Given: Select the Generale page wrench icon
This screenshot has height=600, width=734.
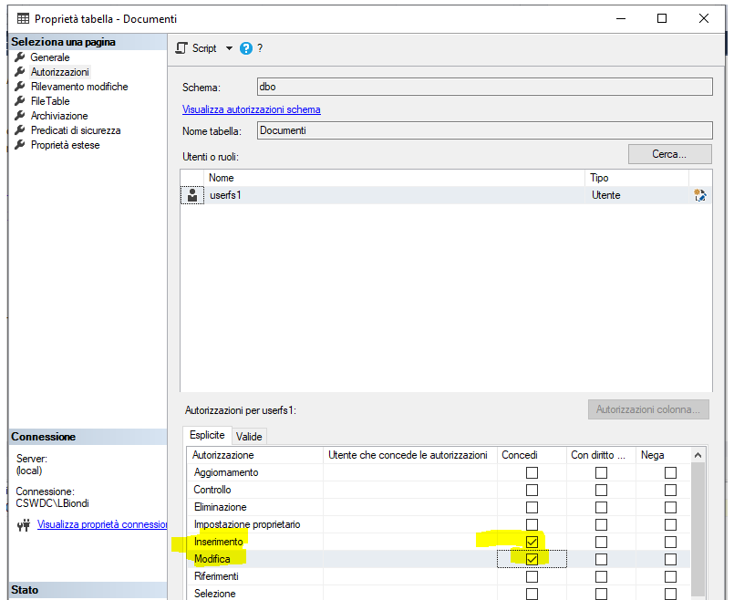Looking at the screenshot, I should (22, 57).
